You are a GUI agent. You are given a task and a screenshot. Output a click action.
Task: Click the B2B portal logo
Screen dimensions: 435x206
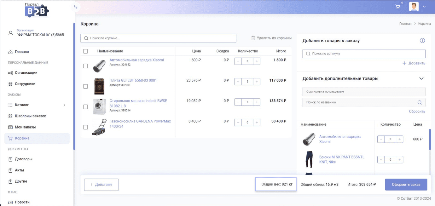click(37, 10)
